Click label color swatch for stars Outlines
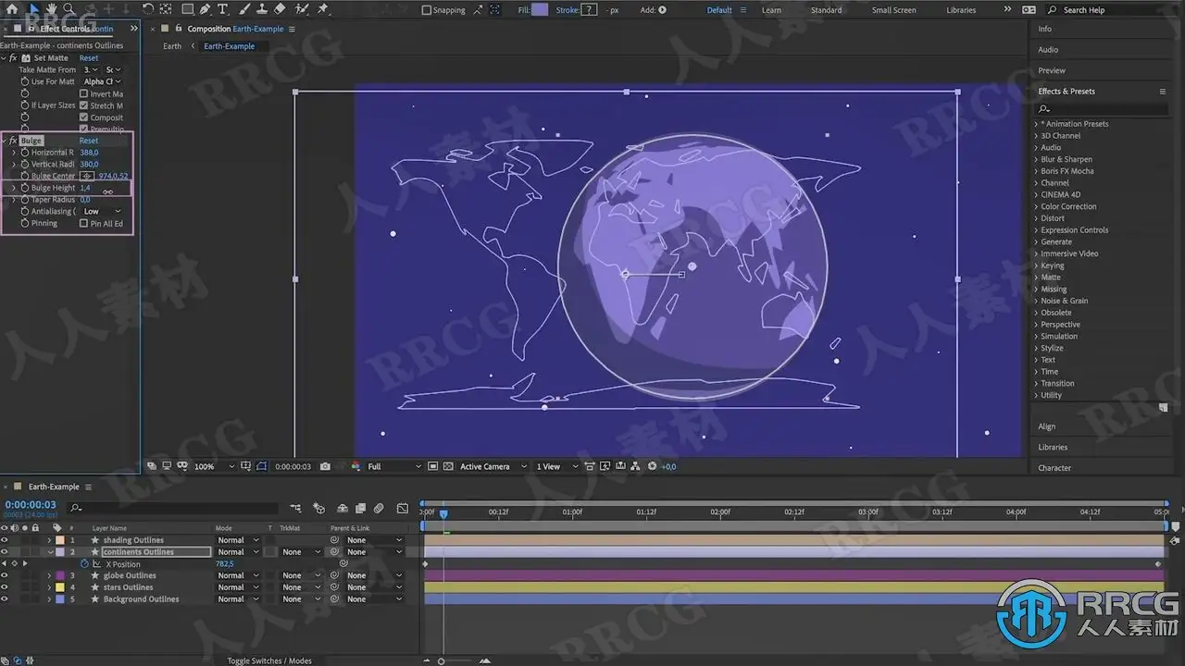 [60, 587]
